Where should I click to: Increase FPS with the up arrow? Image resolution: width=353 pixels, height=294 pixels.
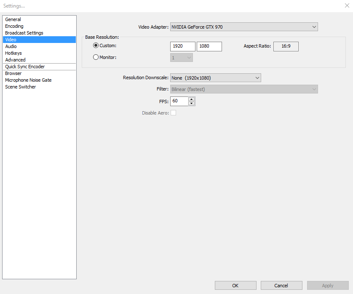(191, 99)
